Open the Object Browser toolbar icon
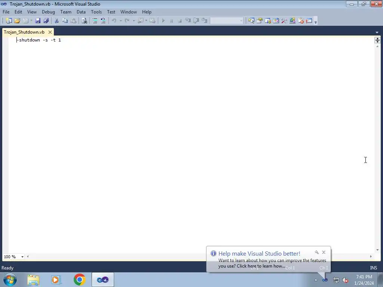Viewport: 383px width, 287px height. (x=268, y=21)
